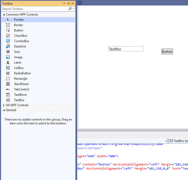Click the no usable controls message
188x180 pixels.
38,121
